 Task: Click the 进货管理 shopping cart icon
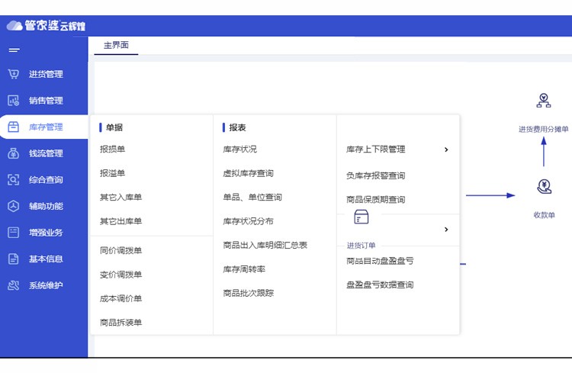point(13,74)
